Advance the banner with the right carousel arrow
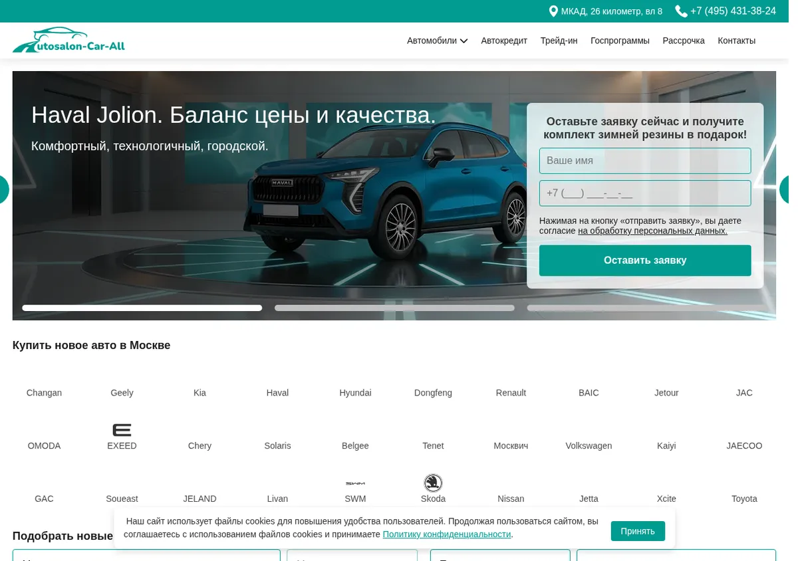 point(785,189)
